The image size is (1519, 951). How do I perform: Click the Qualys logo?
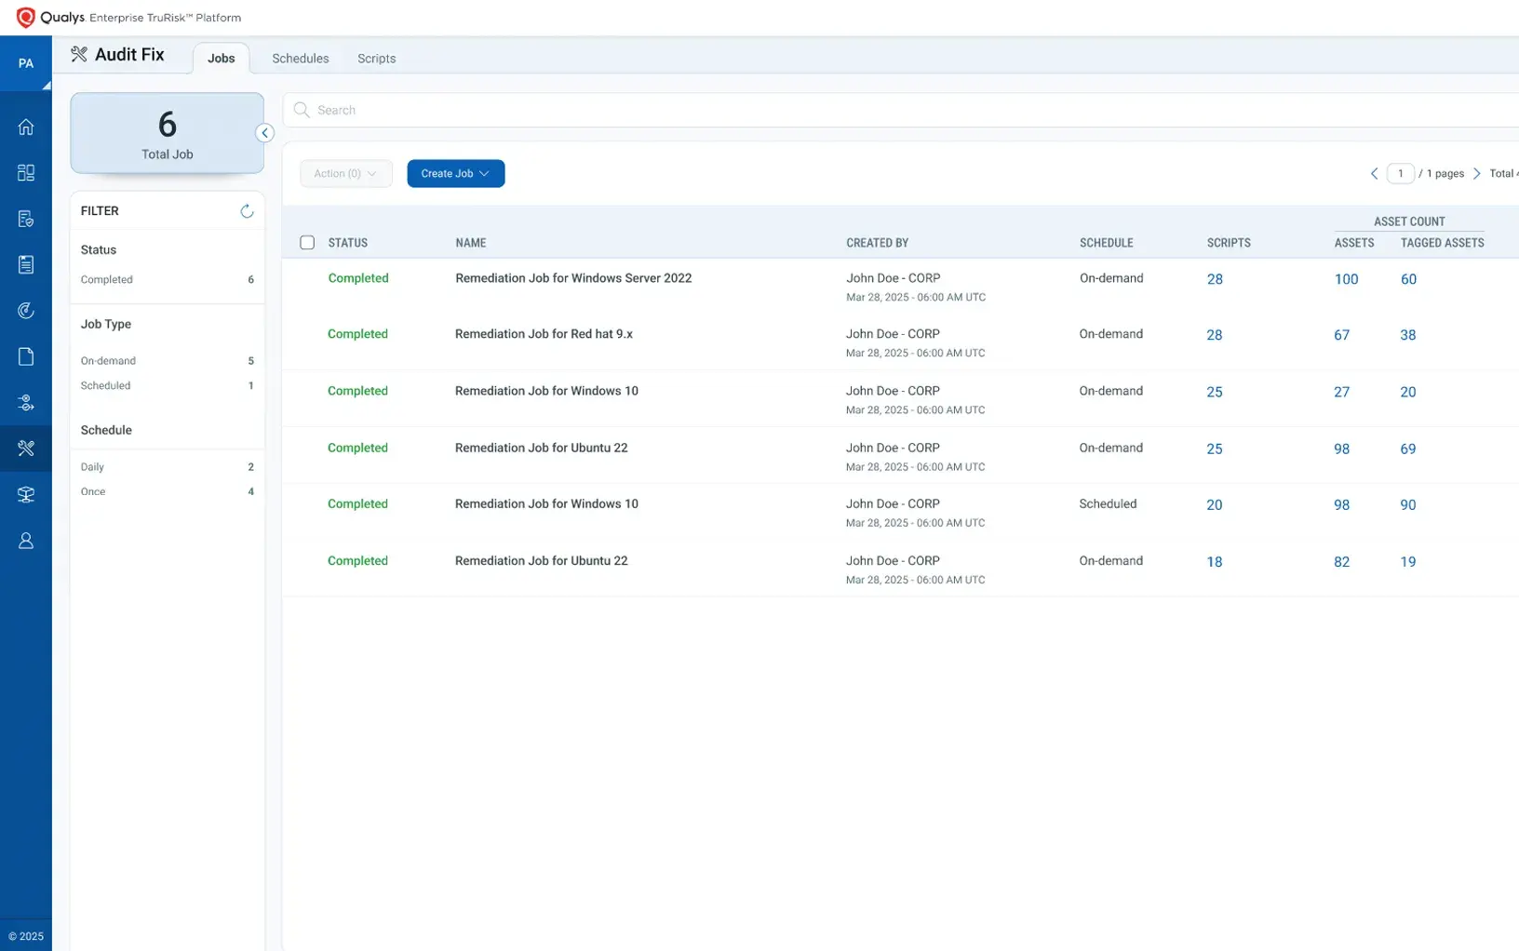26,18
